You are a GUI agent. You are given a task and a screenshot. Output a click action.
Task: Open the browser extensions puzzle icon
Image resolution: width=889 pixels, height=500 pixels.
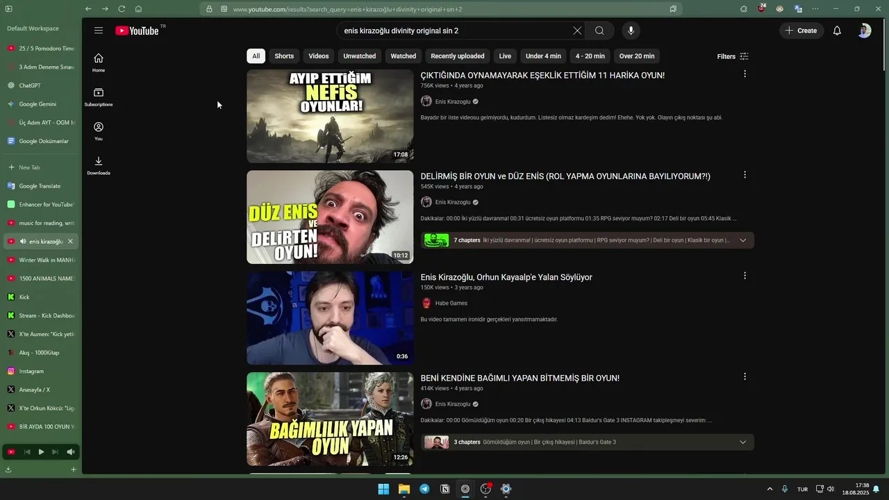tap(744, 9)
